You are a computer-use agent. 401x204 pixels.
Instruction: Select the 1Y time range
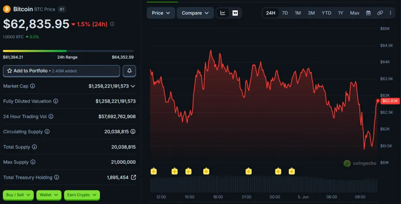340,13
